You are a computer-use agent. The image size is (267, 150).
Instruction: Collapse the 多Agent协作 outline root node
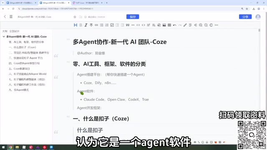tap(4, 37)
